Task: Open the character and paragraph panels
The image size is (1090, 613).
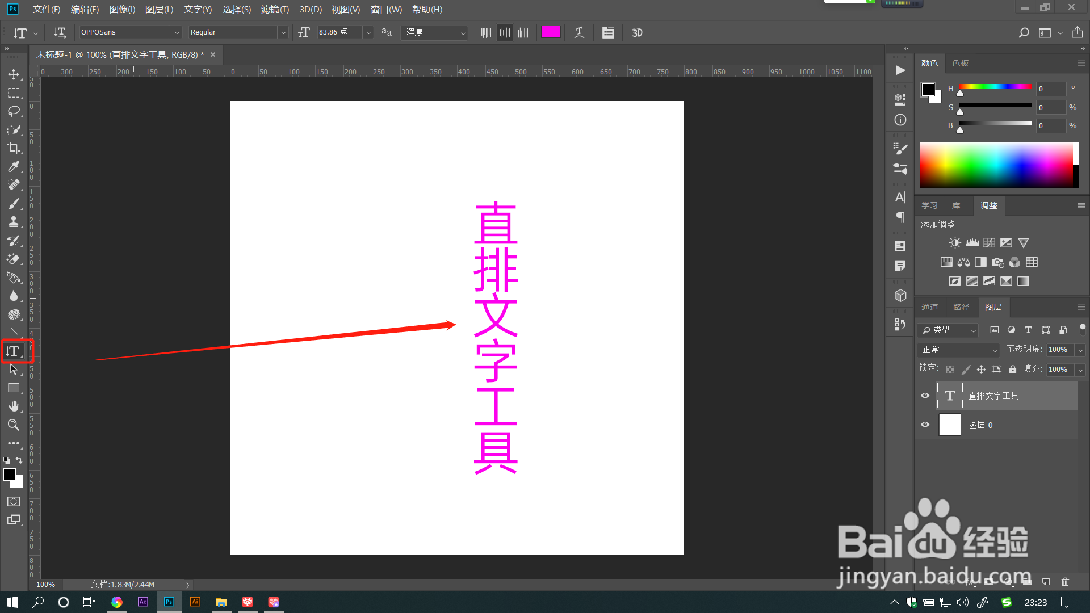Action: coord(608,32)
